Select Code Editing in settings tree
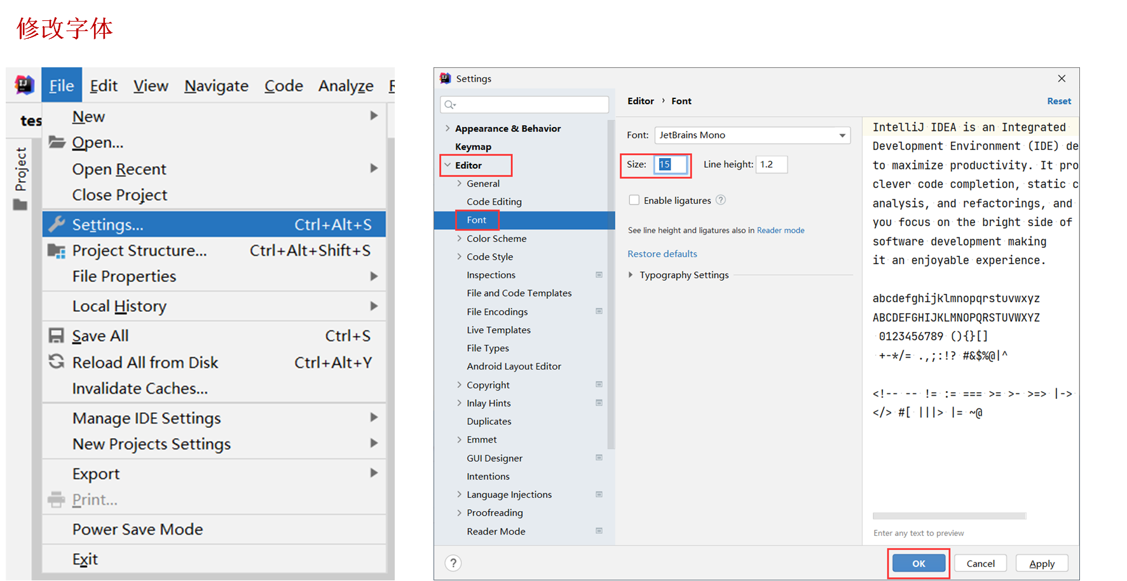The width and height of the screenshot is (1127, 581). 494,202
